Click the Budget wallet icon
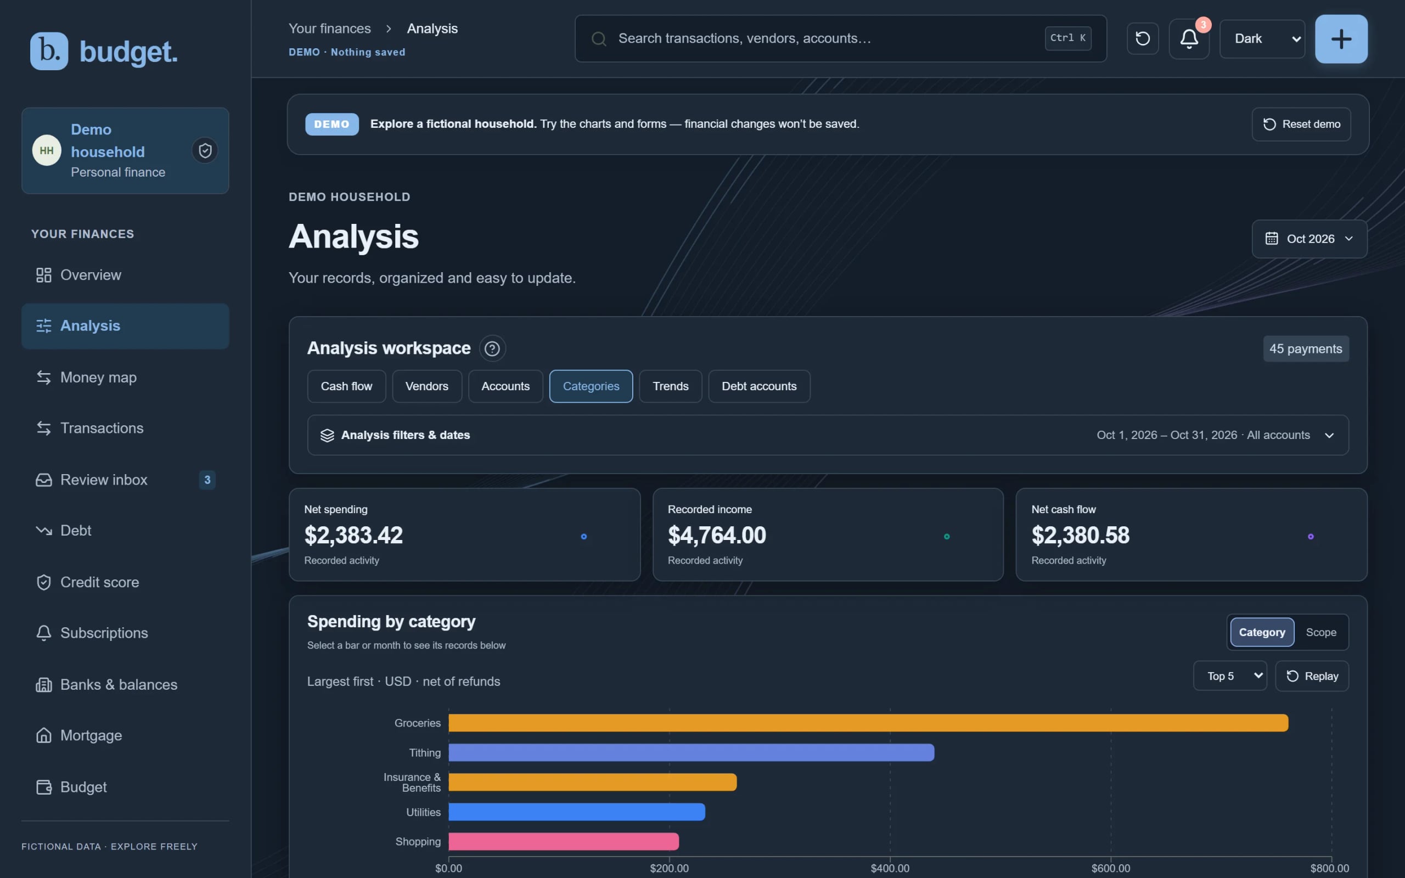The image size is (1405, 878). click(43, 787)
